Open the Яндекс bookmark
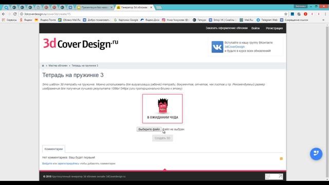Screen dimensions: 329x185 [26, 20]
